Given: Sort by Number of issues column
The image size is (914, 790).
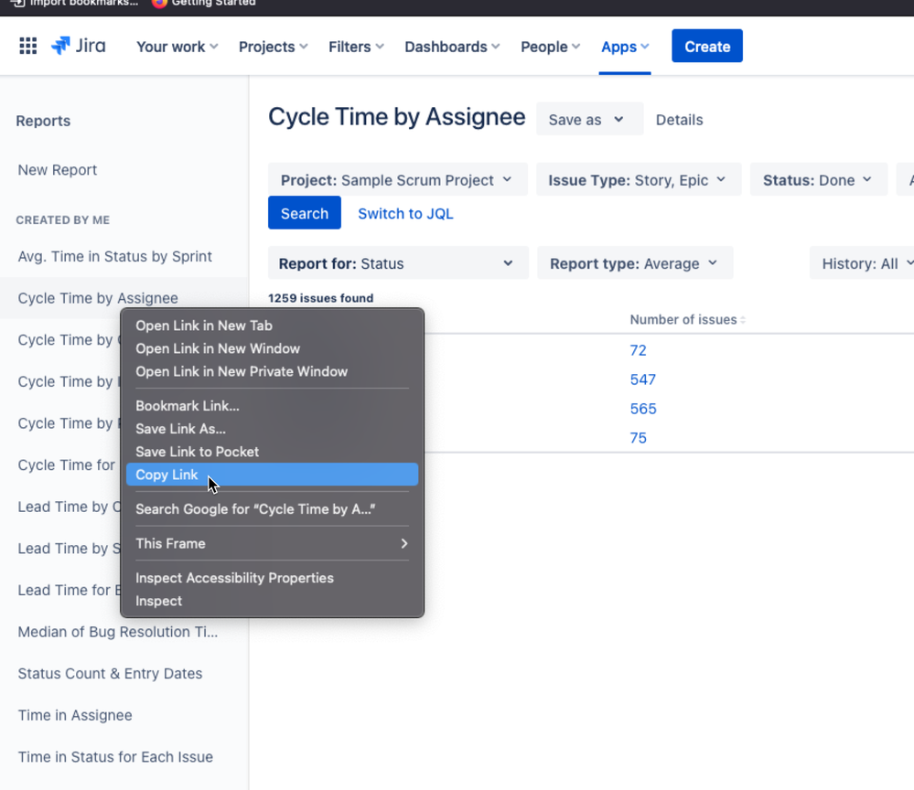Looking at the screenshot, I should pyautogui.click(x=687, y=319).
